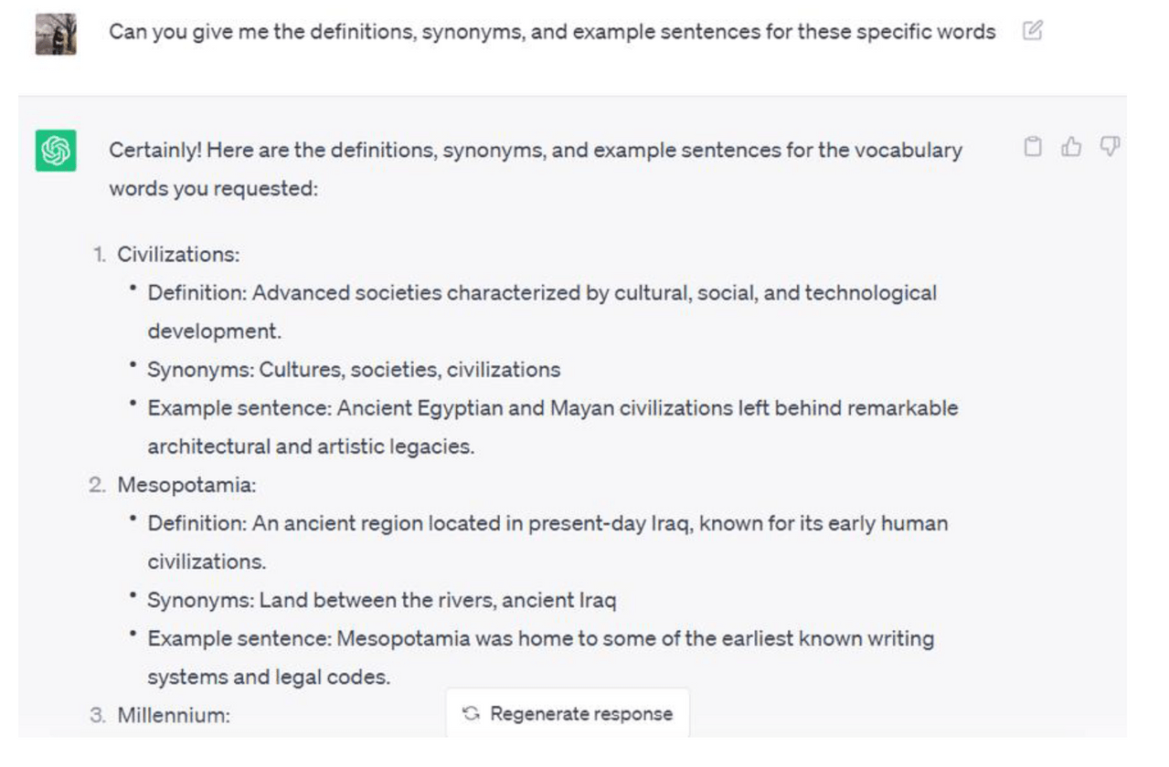Click the Mesopotamia example sentence about writing systems

[541, 657]
